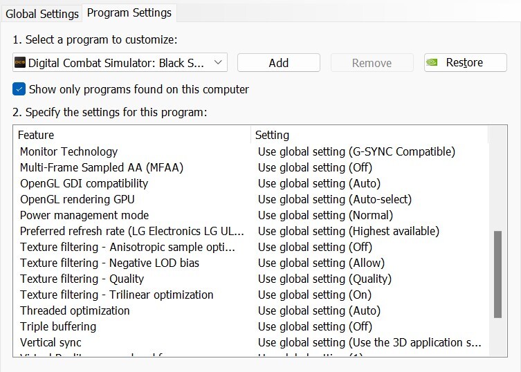Click the Setting column header
This screenshot has width=521, height=372.
tap(369, 135)
